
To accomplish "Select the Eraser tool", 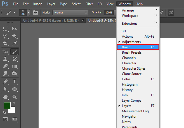I will click(5, 67).
